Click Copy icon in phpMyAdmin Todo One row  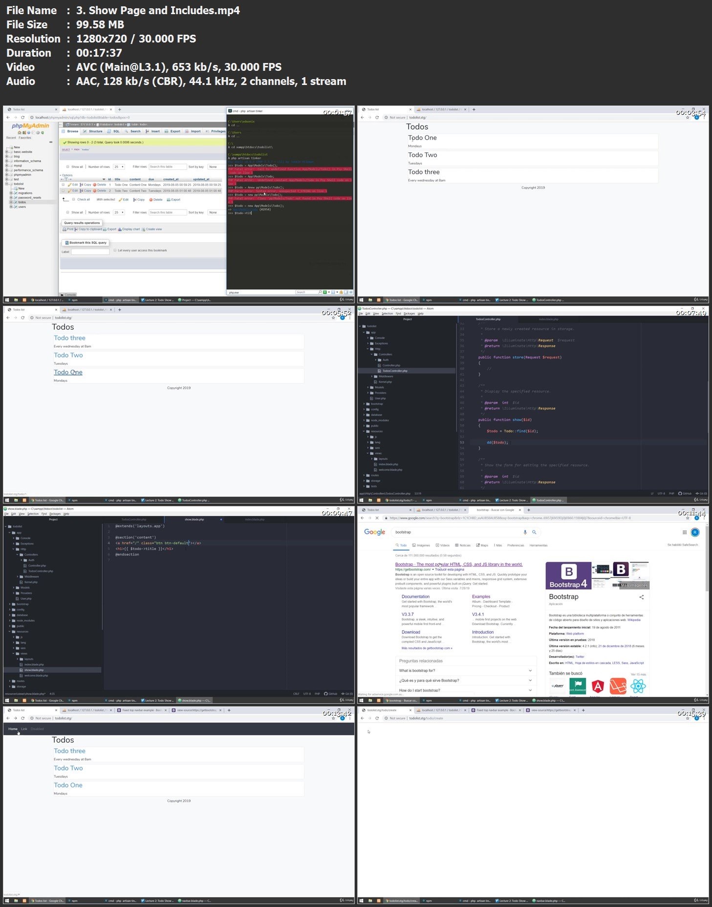tap(82, 185)
